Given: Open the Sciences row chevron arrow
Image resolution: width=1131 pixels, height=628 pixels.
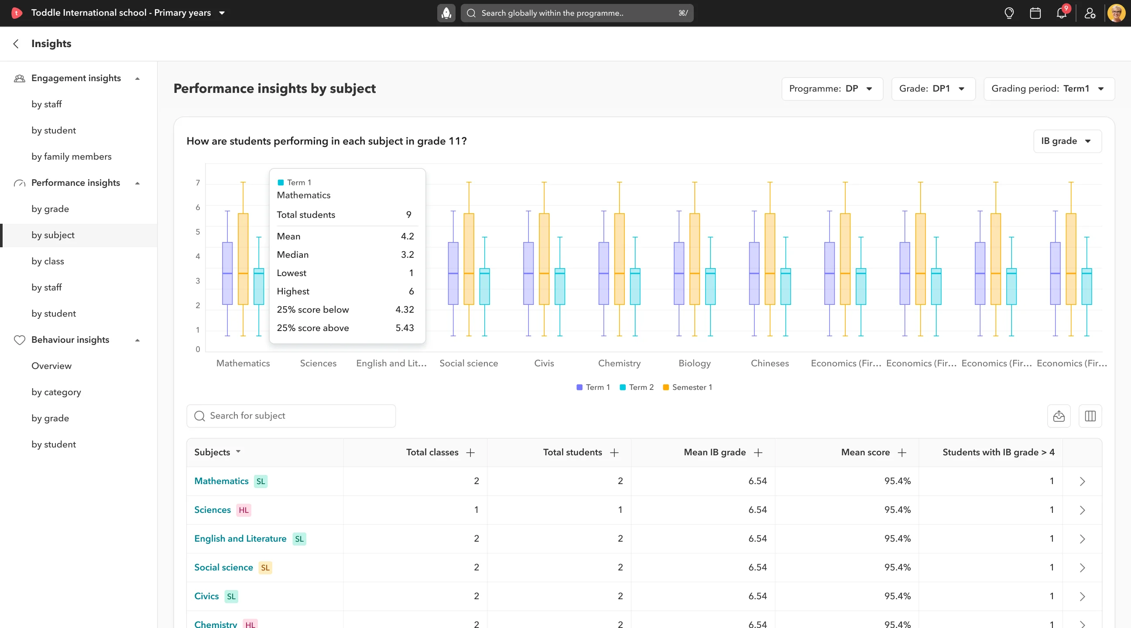Looking at the screenshot, I should [x=1082, y=510].
